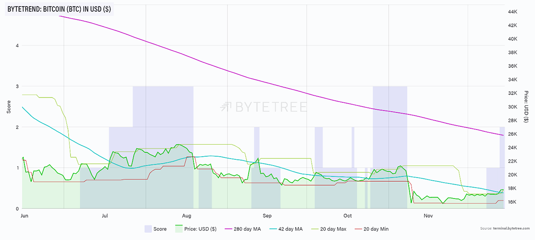Screen dimensions: 535x240
Task: Click the Jun x-axis label
Action: [25, 216]
